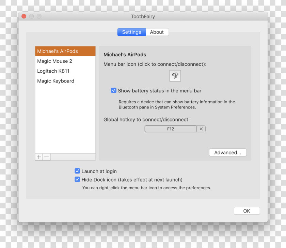
Task: Click the F12 hotkey recorder field
Action: click(x=171, y=129)
